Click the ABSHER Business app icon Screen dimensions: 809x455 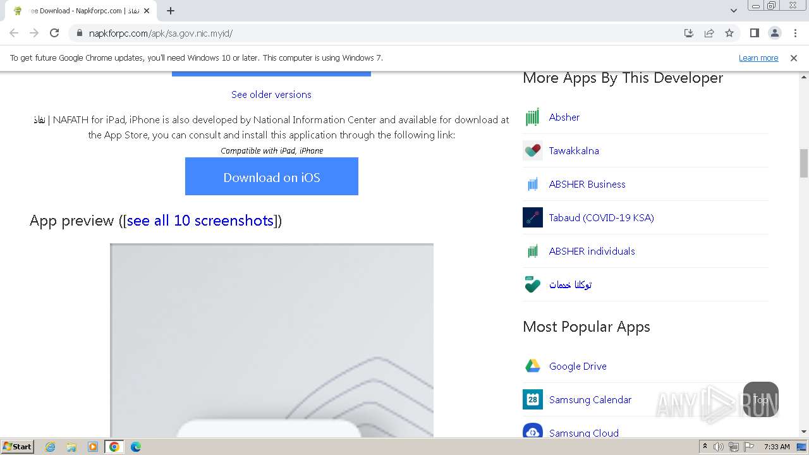(533, 184)
